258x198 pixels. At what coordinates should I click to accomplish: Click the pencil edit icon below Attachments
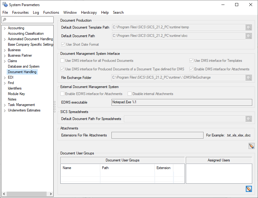click(x=251, y=146)
